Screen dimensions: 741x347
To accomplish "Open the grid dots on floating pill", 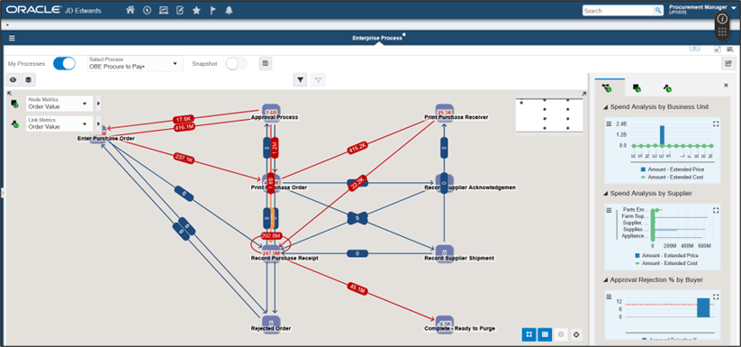I will (722, 32).
